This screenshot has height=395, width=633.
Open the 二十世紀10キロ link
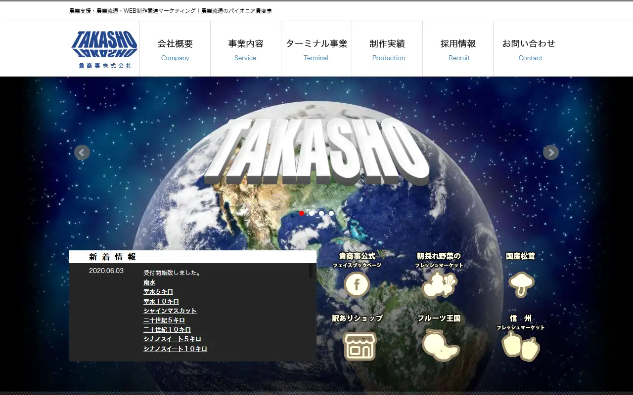(167, 329)
